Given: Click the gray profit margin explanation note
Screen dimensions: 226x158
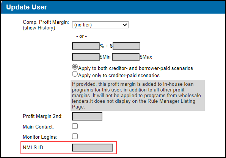Looking at the screenshot, I should 138,95.
